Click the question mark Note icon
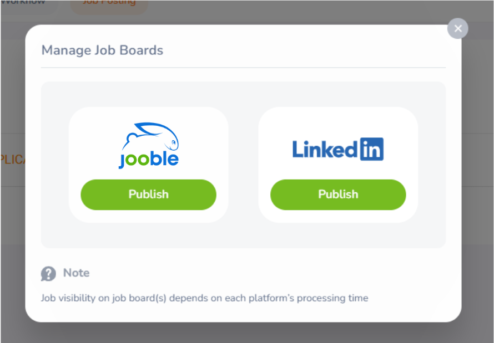Image resolution: width=494 pixels, height=343 pixels. point(48,274)
